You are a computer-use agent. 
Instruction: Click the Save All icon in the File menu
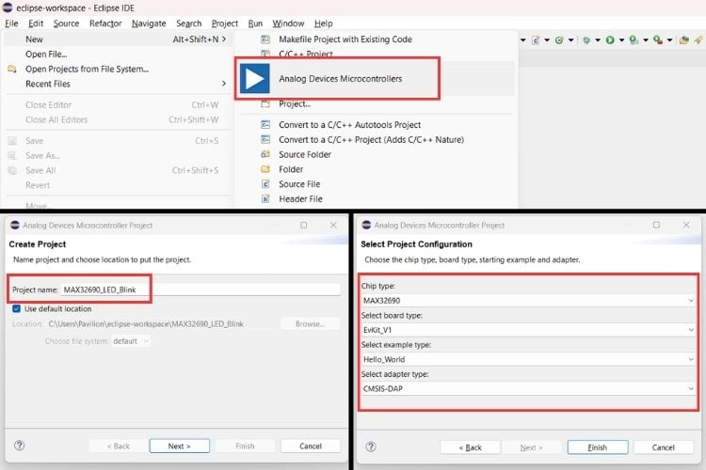12,170
